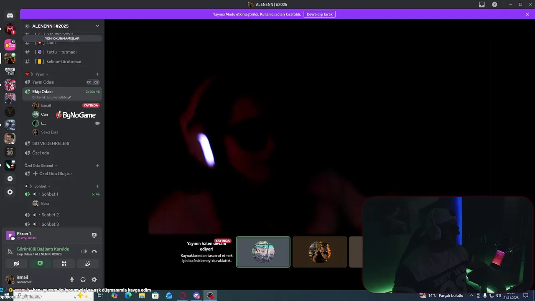The height and width of the screenshot is (301, 535).
Task: Open Copilot from the taskbar
Action: tap(115, 296)
